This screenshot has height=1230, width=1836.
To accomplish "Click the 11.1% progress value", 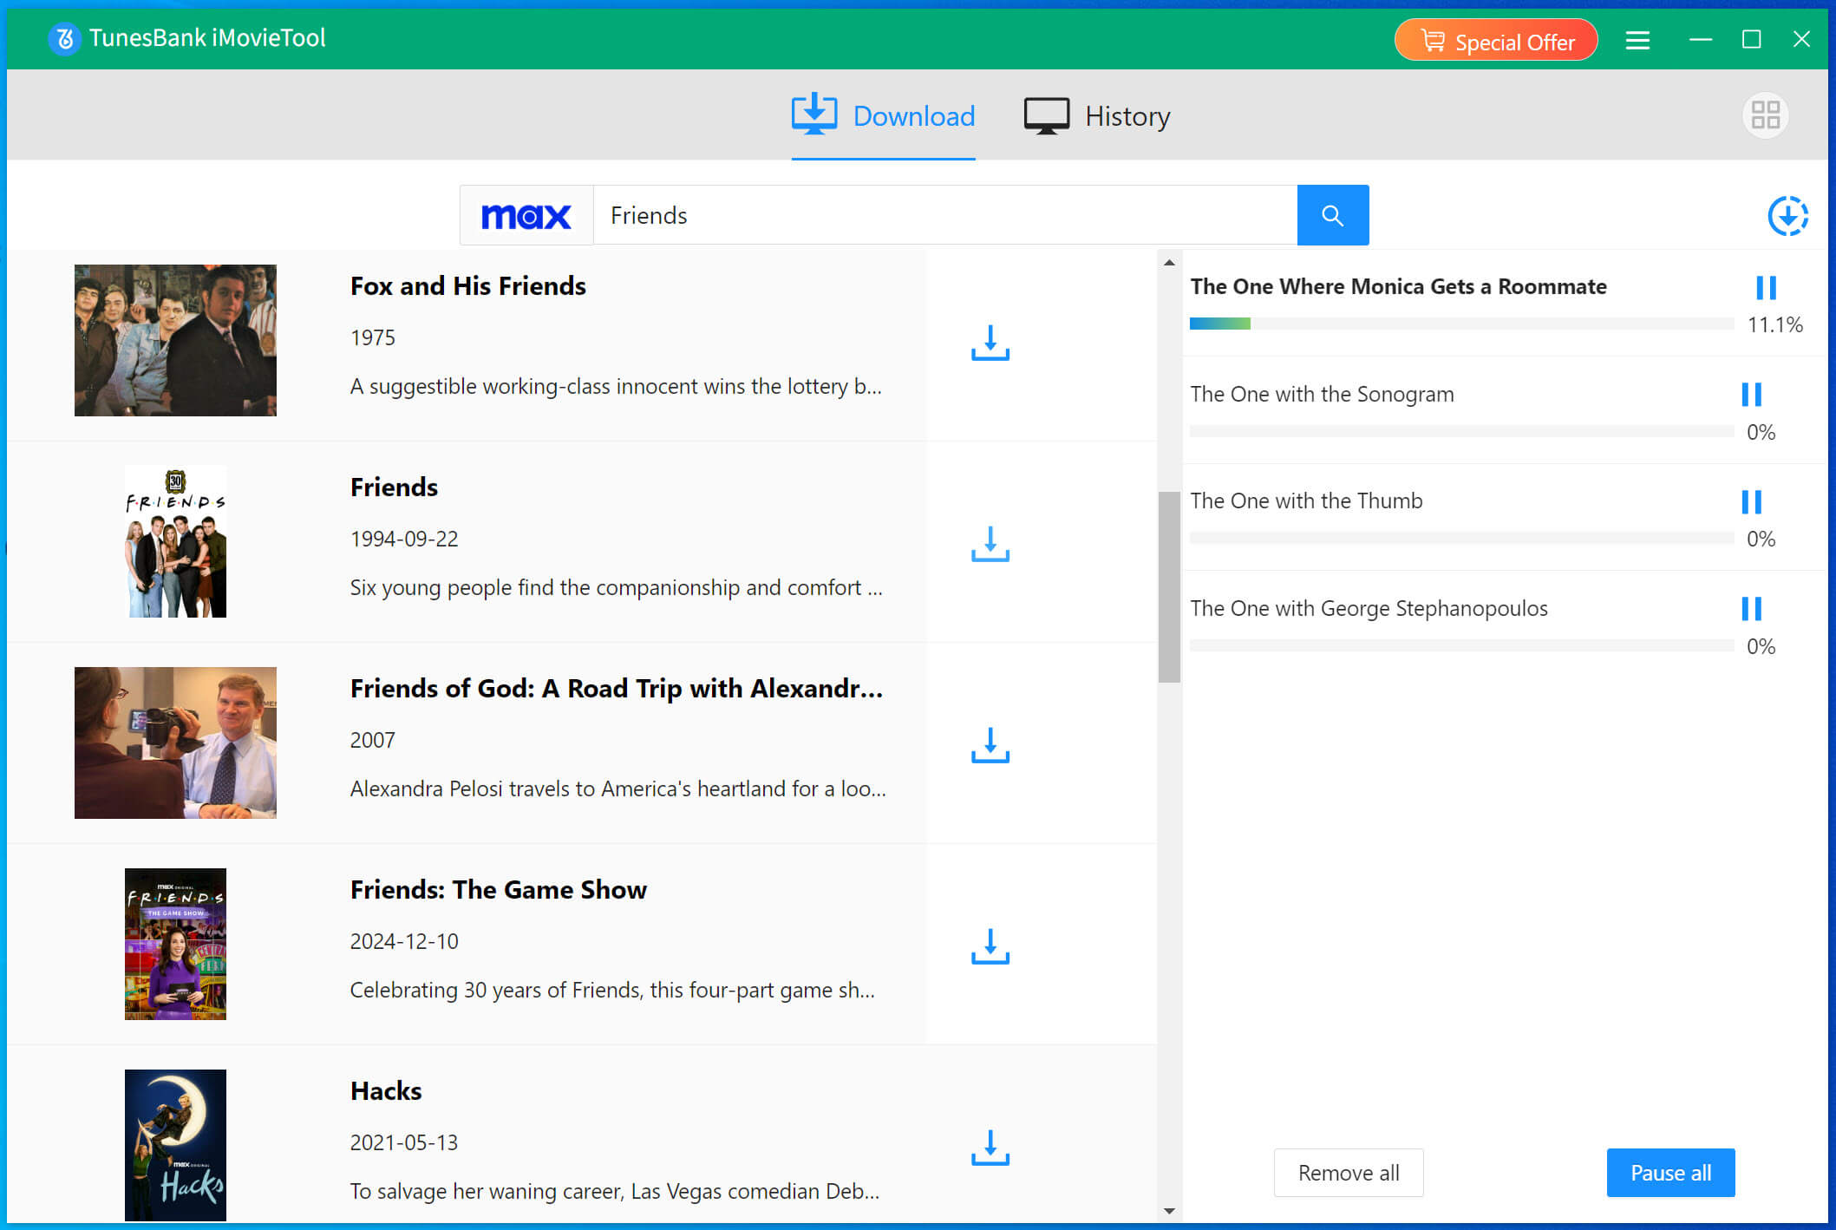I will click(x=1774, y=324).
